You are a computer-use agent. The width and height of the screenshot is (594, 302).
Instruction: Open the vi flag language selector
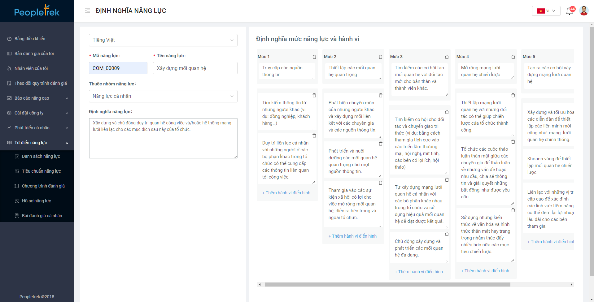[x=546, y=11]
